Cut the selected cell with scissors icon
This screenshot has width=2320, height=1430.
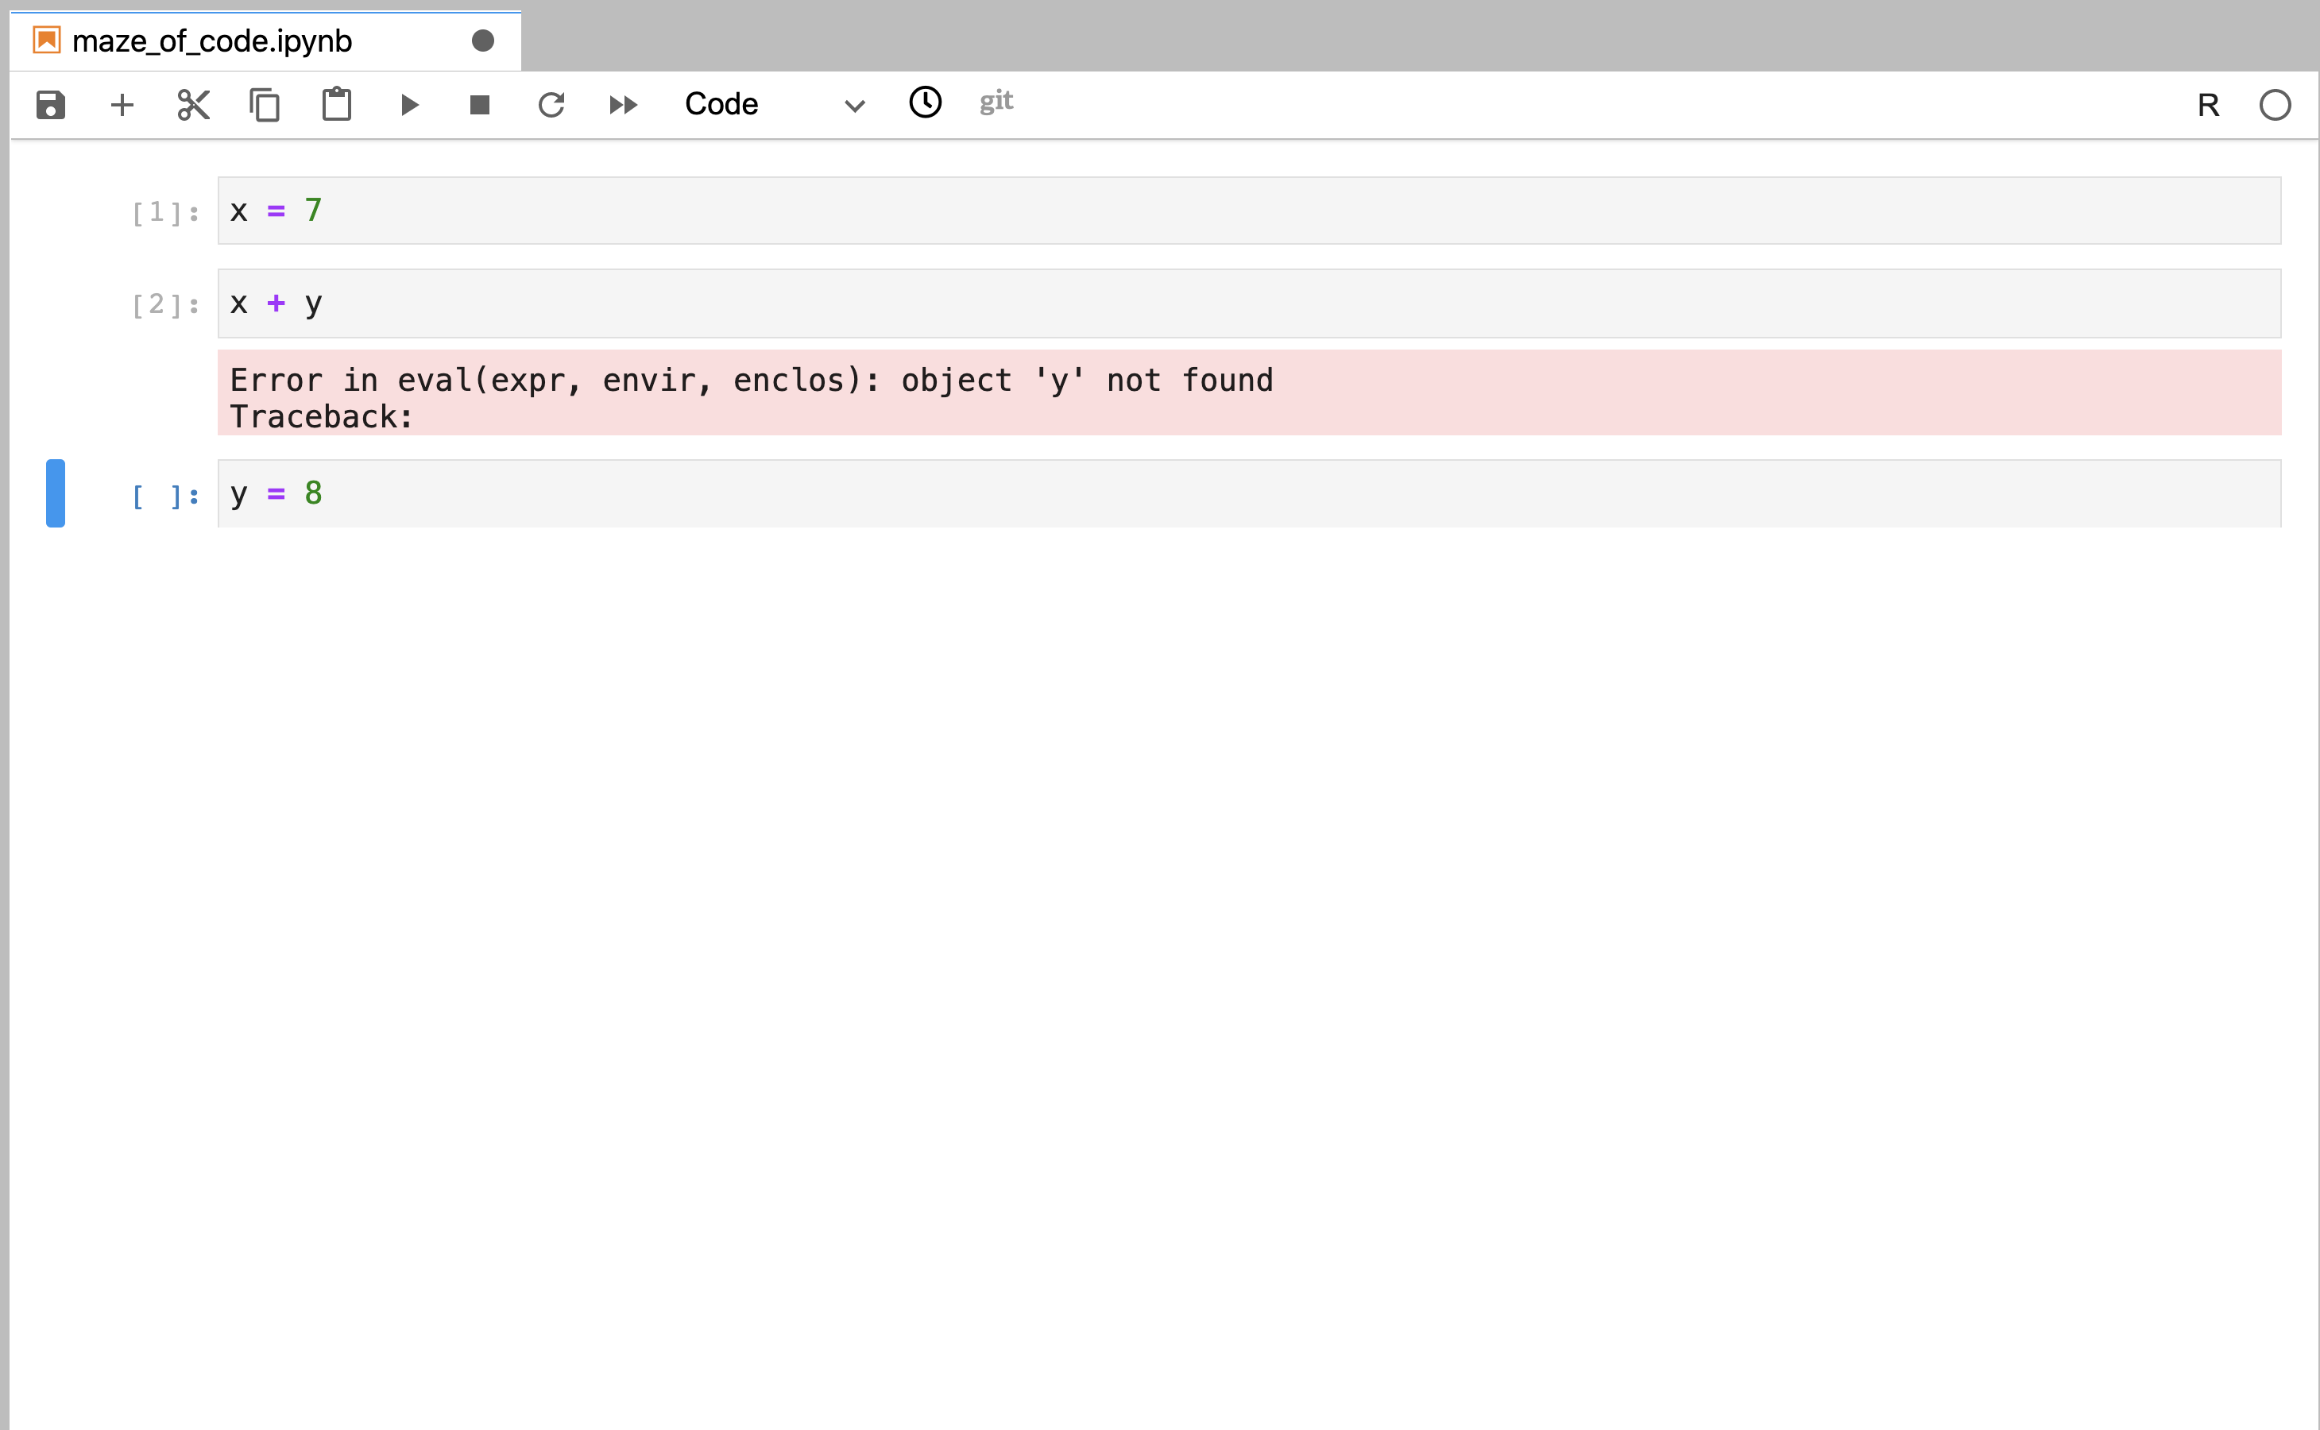pyautogui.click(x=194, y=104)
